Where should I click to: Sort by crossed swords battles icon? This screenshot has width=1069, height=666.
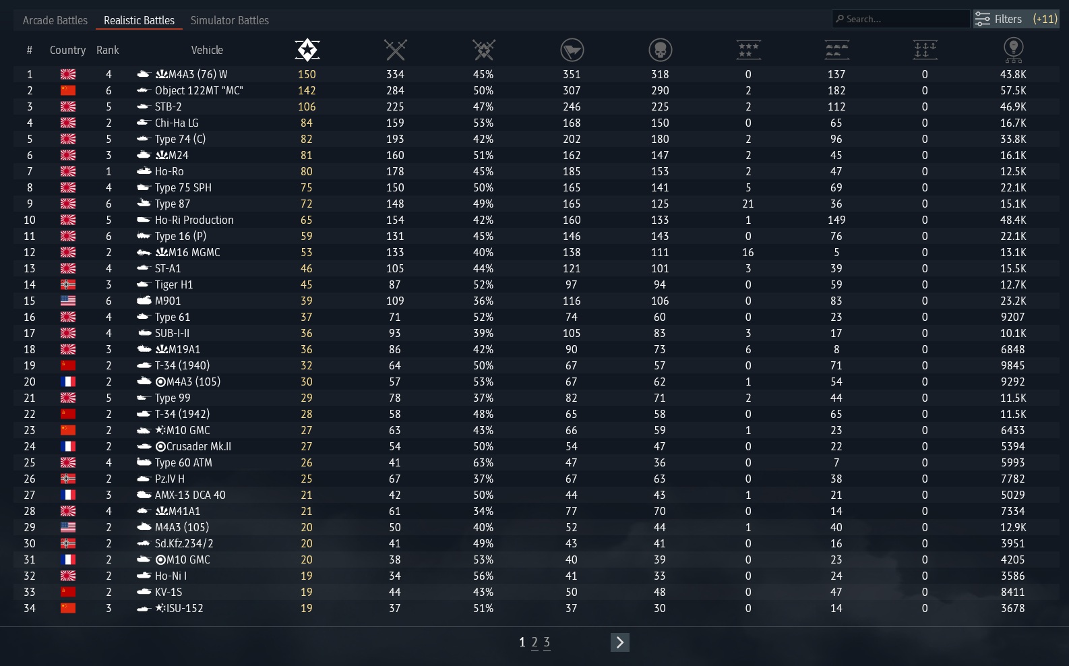tap(395, 50)
